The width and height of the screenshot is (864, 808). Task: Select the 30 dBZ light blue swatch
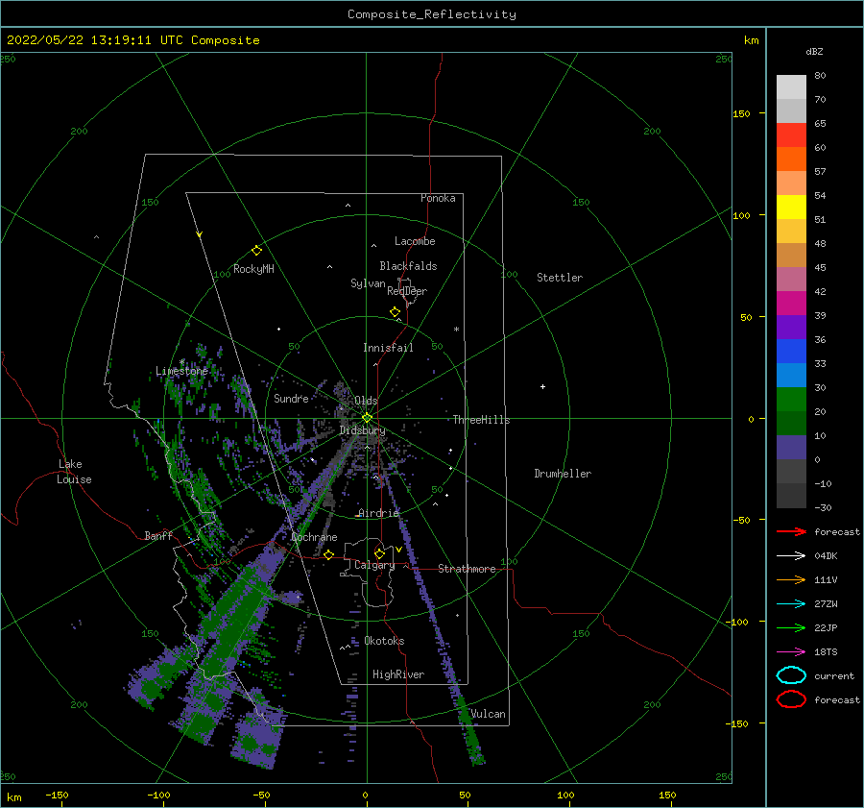[791, 375]
